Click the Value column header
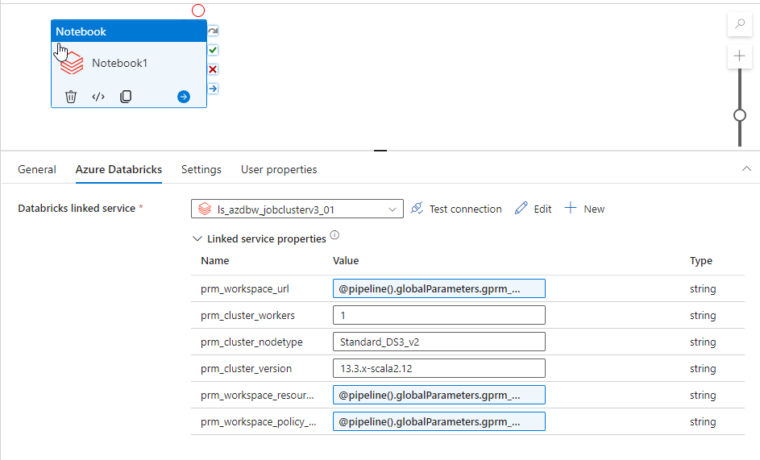This screenshot has height=460, width=760. tap(346, 261)
